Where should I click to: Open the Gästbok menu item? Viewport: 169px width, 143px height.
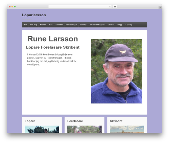(111, 25)
